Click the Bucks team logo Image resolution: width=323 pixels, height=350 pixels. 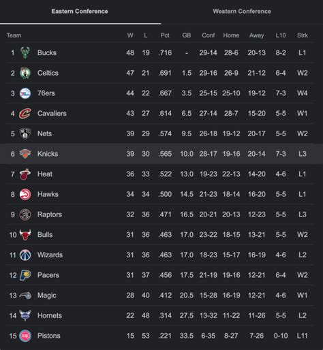[x=25, y=52]
